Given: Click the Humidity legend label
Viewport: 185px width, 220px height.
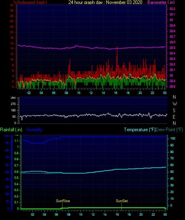Looking at the screenshot, I should (x=34, y=130).
